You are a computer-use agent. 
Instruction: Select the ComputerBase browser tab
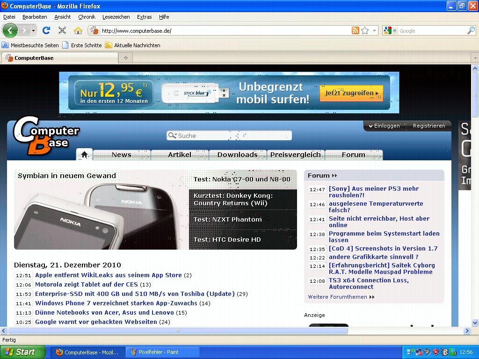[x=59, y=57]
